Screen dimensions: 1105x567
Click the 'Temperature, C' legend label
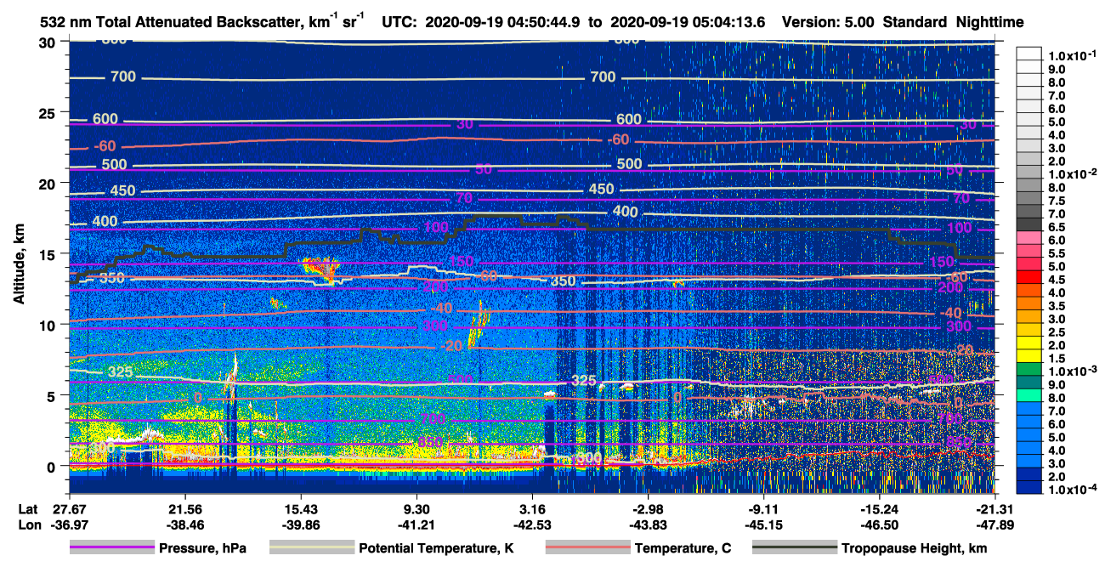coord(683,549)
